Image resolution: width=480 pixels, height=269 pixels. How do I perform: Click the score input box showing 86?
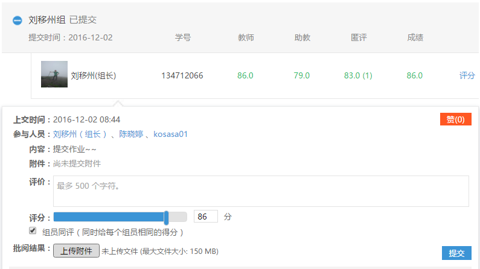point(206,217)
